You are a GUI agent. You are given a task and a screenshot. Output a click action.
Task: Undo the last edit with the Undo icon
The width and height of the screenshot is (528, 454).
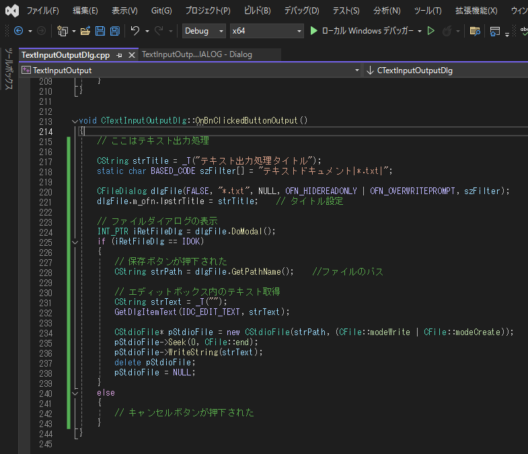coord(135,31)
